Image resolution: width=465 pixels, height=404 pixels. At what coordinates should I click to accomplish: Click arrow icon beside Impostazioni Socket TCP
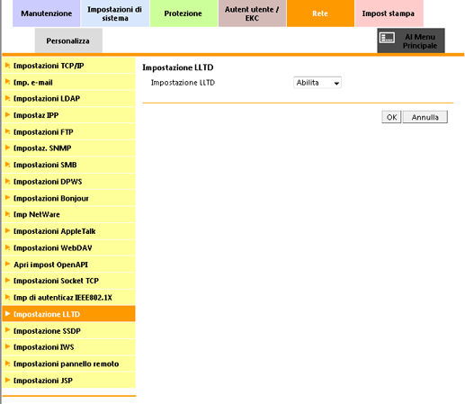[8, 281]
